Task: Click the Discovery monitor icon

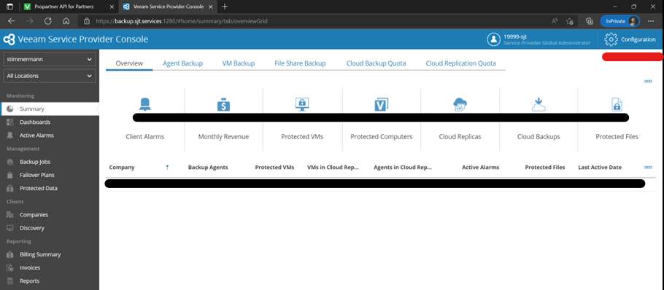Action: 10,228
